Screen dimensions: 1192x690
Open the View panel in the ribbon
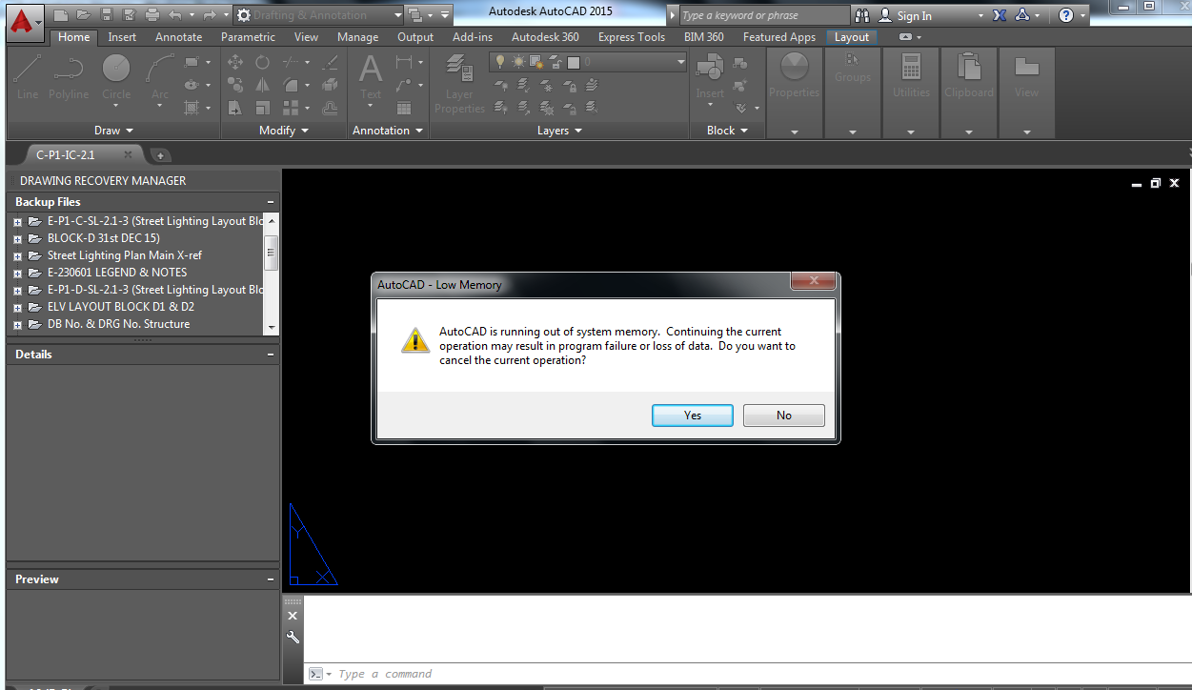point(1026,76)
